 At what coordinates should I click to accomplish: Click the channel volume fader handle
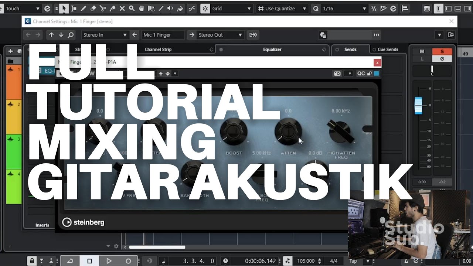(418, 105)
